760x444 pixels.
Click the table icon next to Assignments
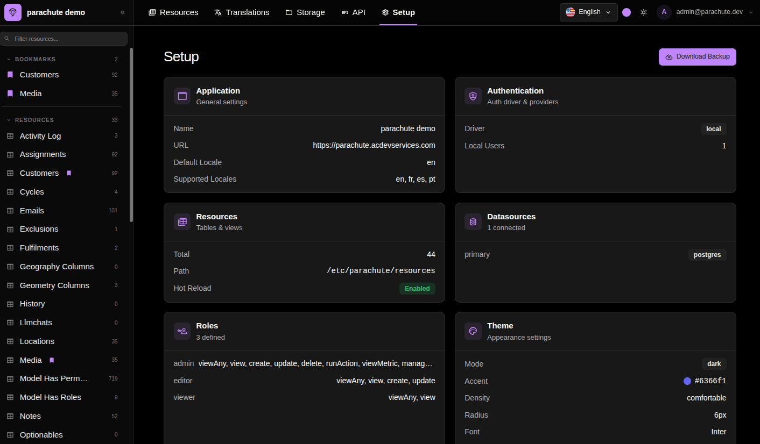click(x=10, y=154)
